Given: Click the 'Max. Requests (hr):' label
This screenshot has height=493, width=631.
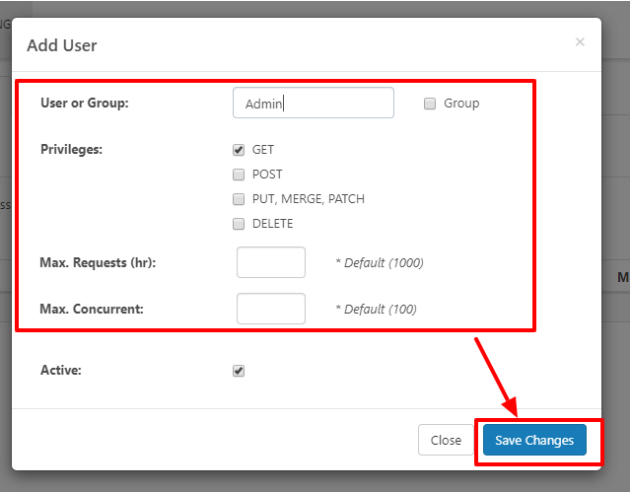Looking at the screenshot, I should pyautogui.click(x=98, y=263).
